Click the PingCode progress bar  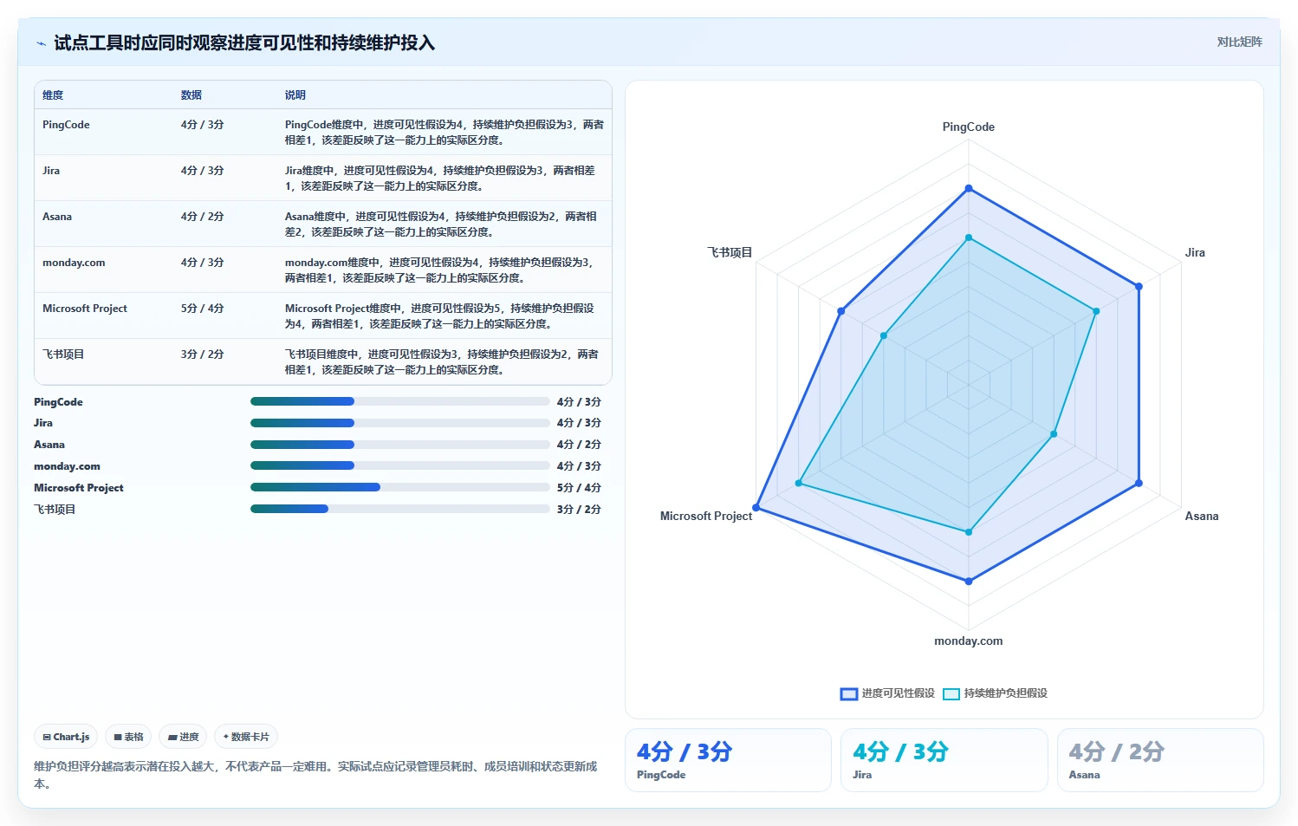coord(400,401)
